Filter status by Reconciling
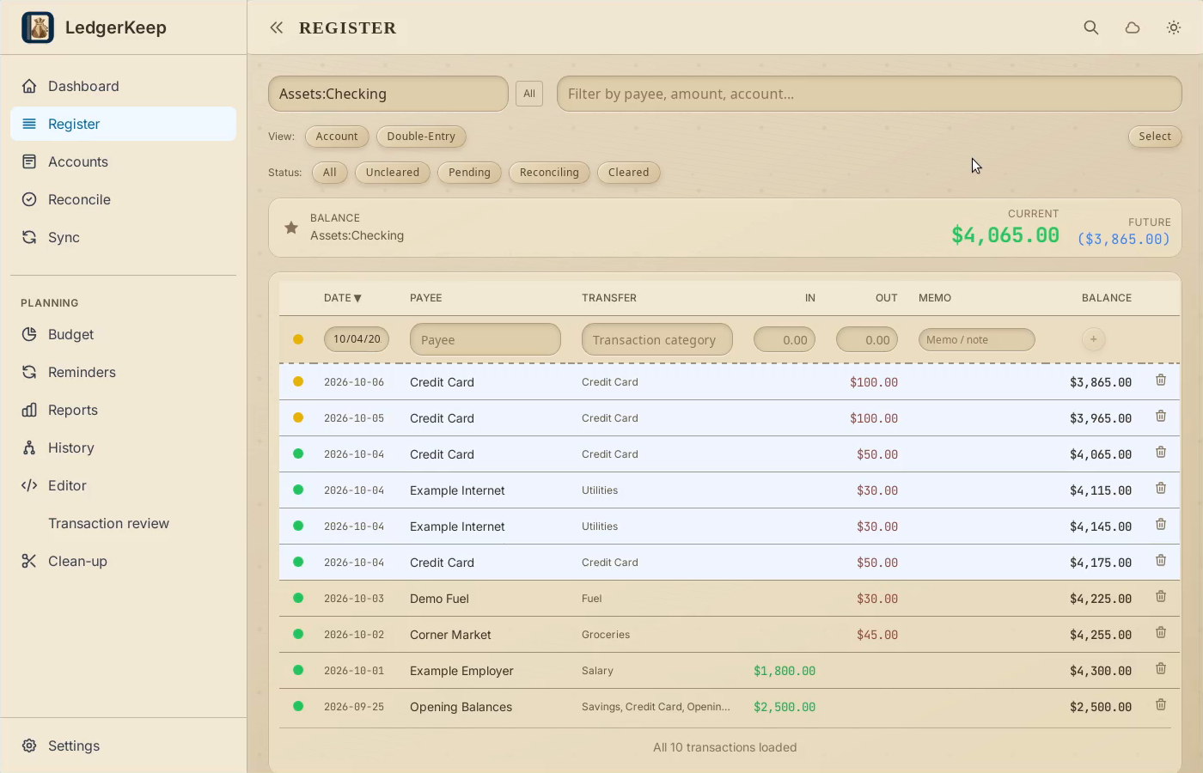Viewport: 1203px width, 773px height. [549, 172]
